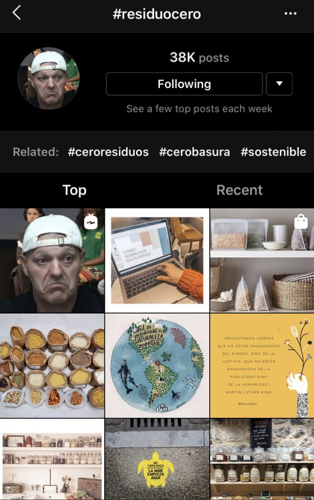
Task: Open related hashtag #sostenible
Action: (274, 152)
